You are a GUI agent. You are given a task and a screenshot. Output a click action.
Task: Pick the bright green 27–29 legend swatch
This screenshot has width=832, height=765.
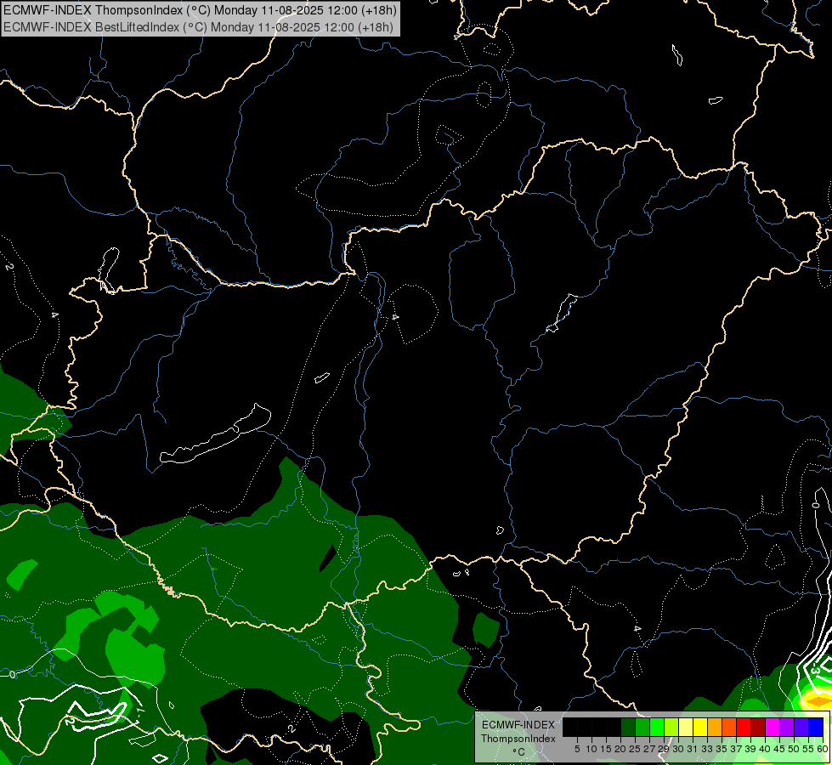[657, 727]
